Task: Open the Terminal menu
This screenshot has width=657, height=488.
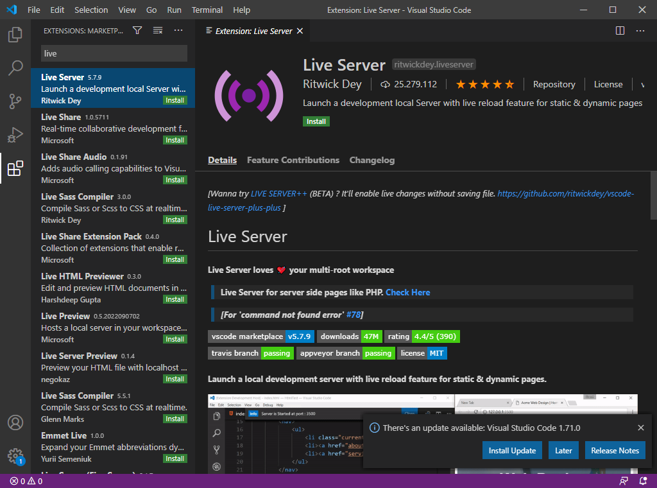Action: coord(207,10)
